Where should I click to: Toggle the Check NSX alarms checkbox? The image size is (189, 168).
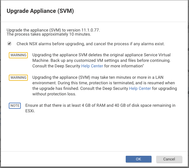click(x=9, y=44)
